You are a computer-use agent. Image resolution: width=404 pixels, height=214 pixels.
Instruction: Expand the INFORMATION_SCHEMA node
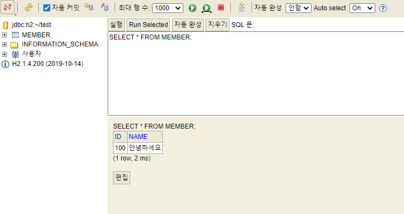[x=5, y=44]
